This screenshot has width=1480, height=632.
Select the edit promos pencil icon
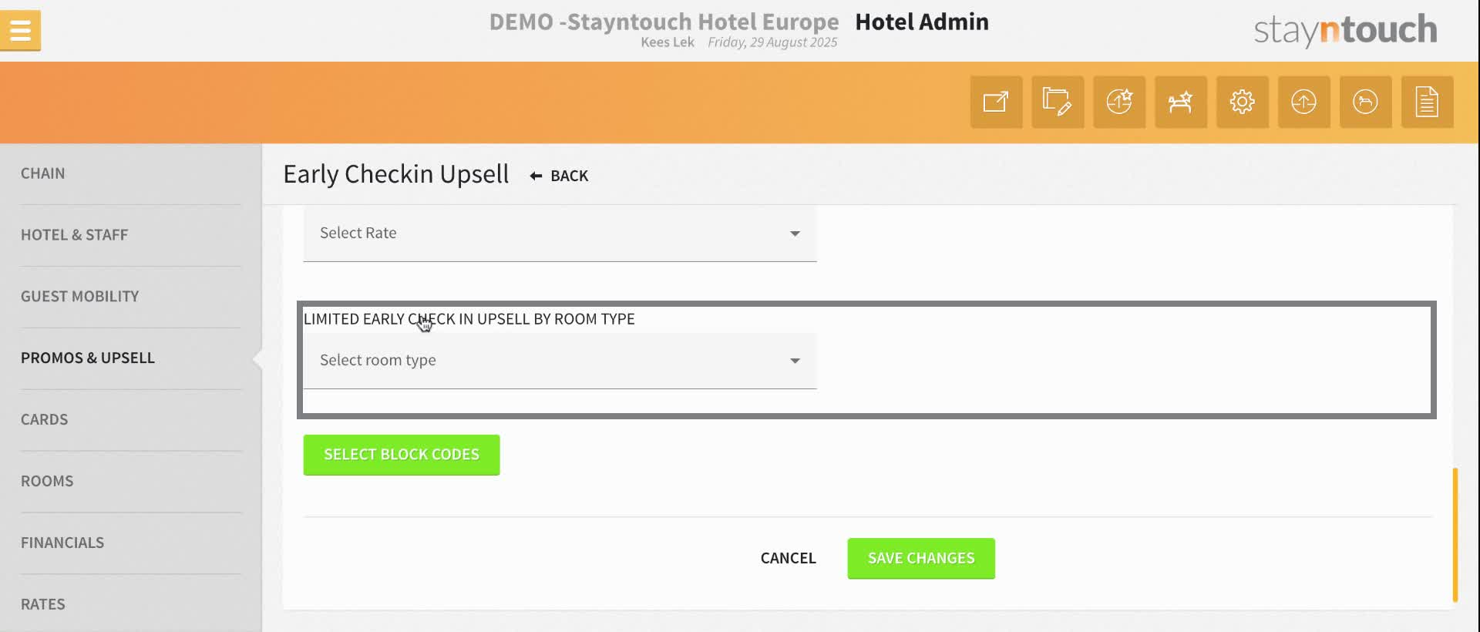click(1058, 102)
